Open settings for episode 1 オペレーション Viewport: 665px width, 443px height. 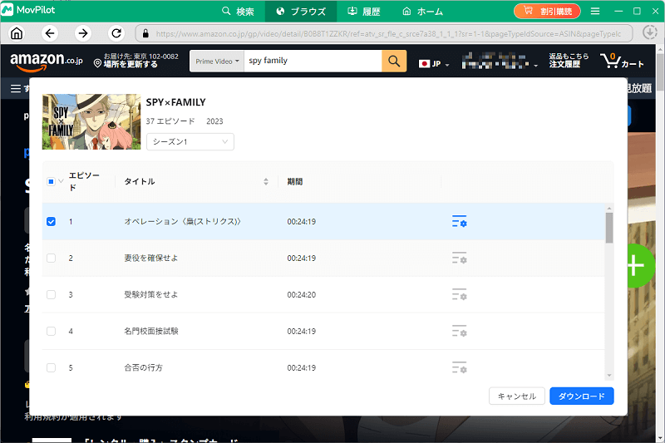pyautogui.click(x=460, y=221)
